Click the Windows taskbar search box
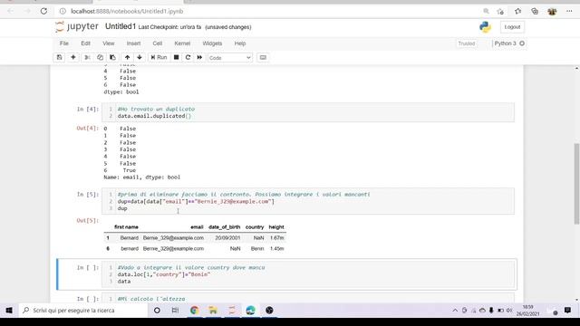 click(82, 311)
